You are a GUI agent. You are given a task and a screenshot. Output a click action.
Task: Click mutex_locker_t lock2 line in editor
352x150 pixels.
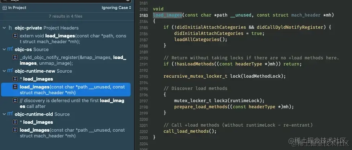[x=219, y=100]
